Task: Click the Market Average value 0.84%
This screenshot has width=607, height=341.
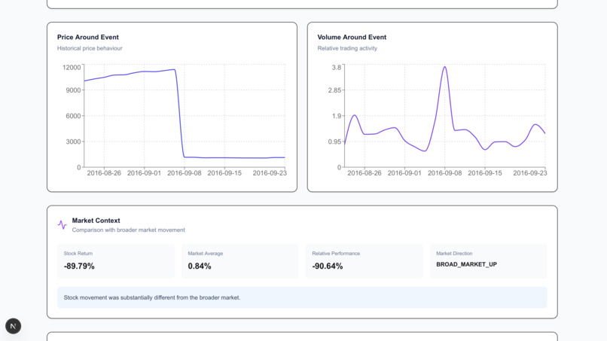Action: [200, 266]
